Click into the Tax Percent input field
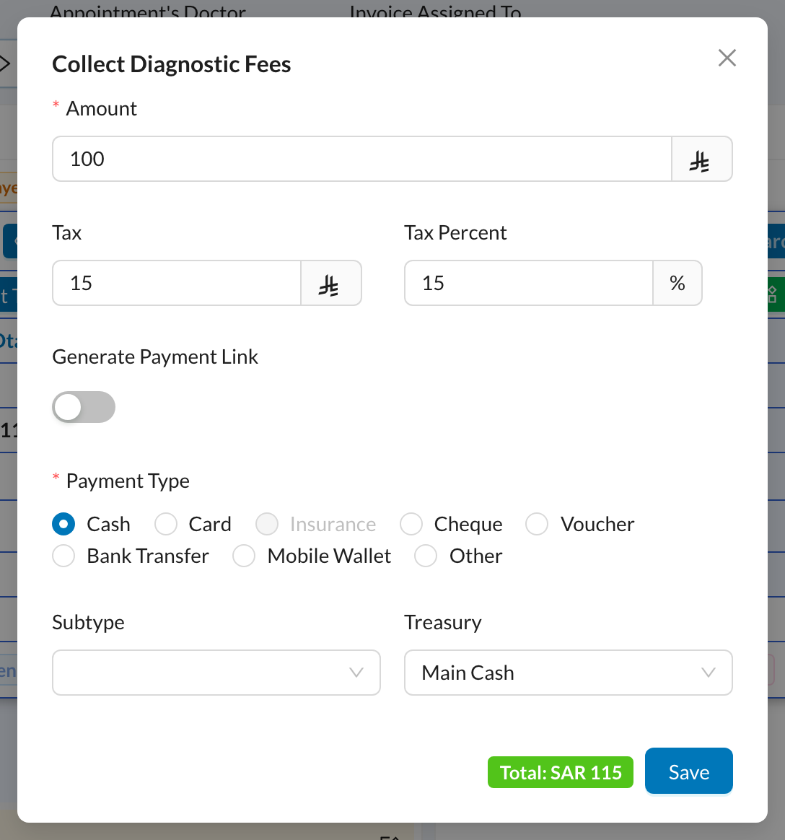This screenshot has width=785, height=840. (x=529, y=283)
